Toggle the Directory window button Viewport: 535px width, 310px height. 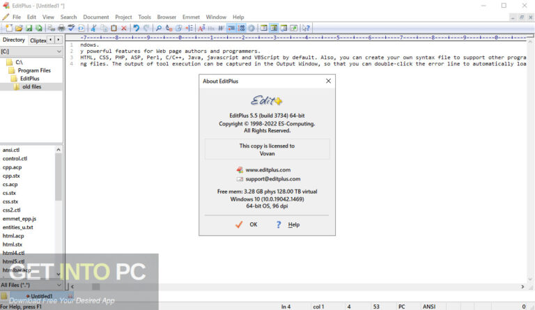tap(273, 28)
